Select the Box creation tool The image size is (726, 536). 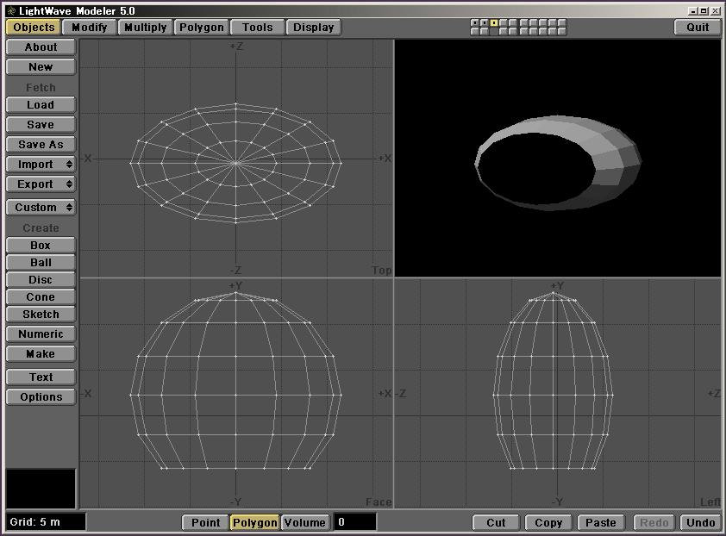tap(41, 246)
